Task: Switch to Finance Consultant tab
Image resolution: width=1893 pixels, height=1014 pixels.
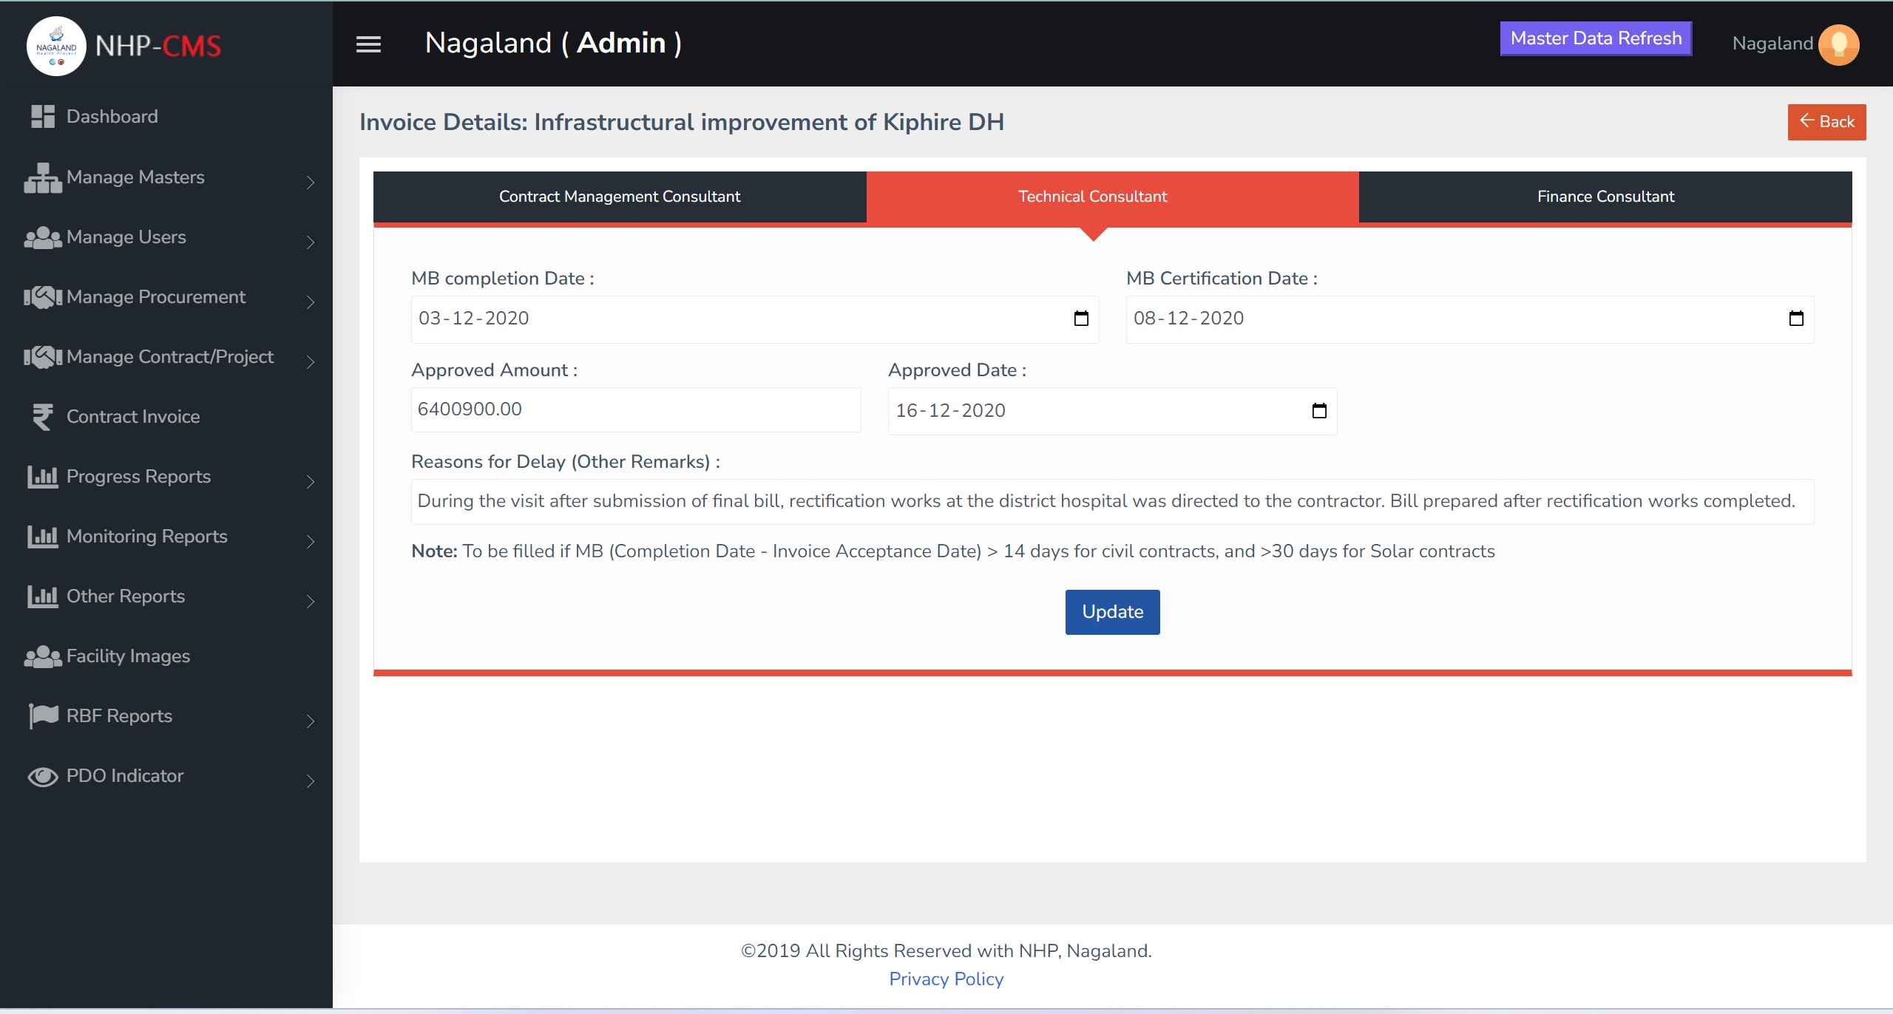Action: point(1605,197)
